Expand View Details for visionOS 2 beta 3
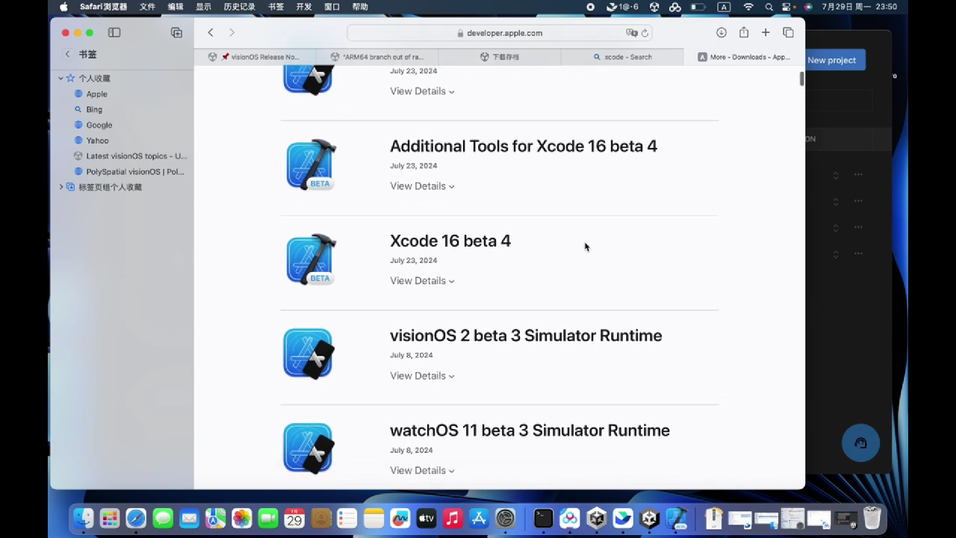This screenshot has width=956, height=538. (x=422, y=376)
